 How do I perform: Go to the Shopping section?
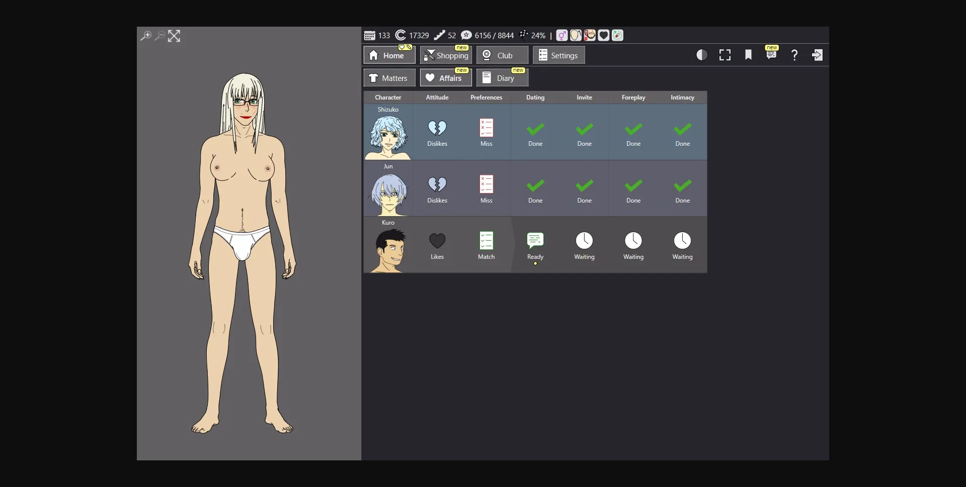[x=446, y=55]
